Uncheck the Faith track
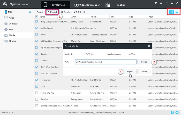 [x=37, y=86]
